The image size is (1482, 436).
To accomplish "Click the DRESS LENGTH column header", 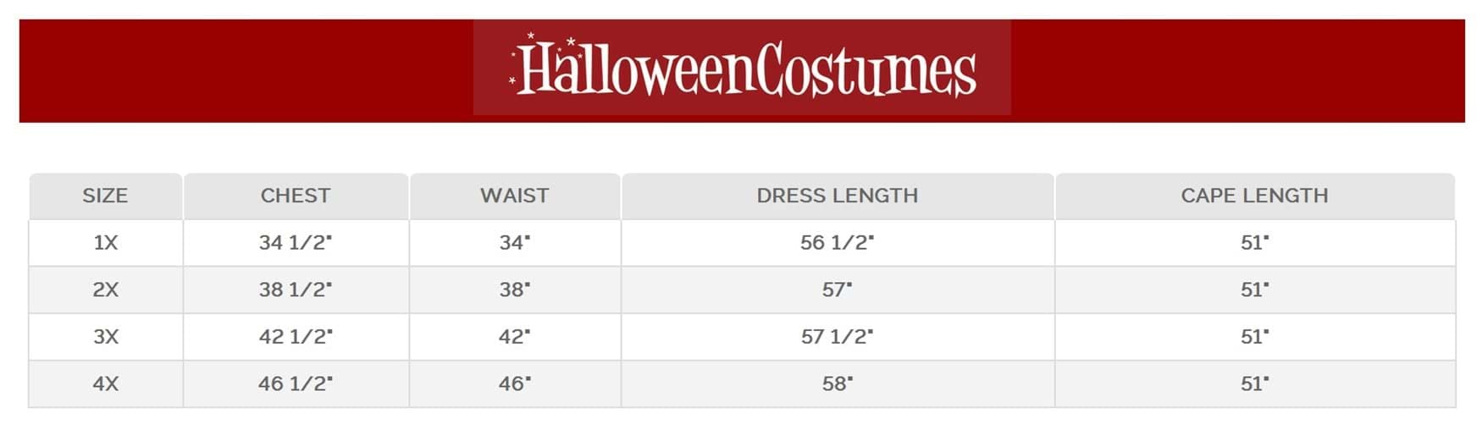I will (x=837, y=196).
